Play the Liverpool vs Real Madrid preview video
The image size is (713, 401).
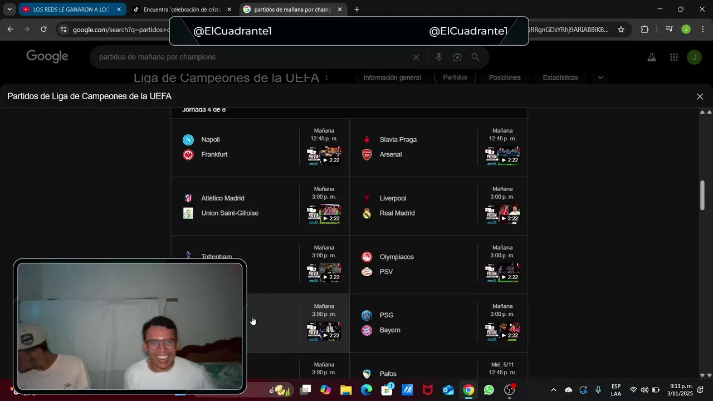(x=502, y=214)
